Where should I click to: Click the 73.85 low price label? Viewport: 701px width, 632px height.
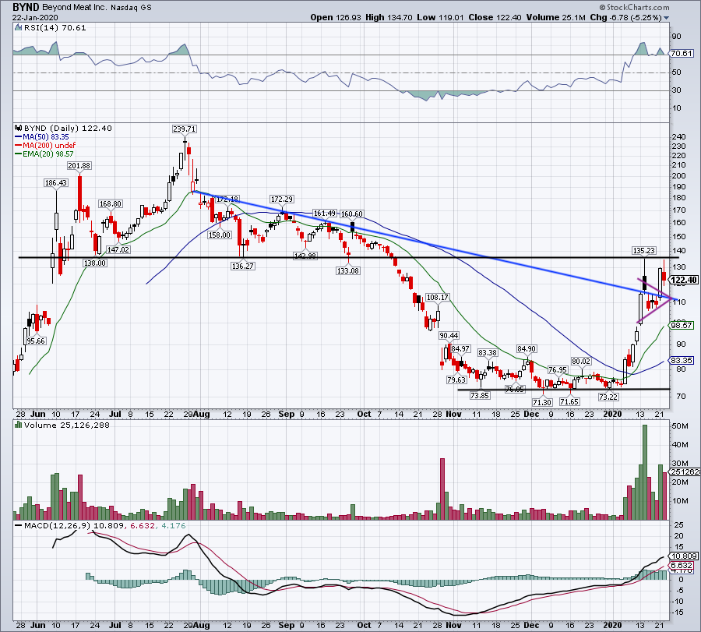pos(480,395)
